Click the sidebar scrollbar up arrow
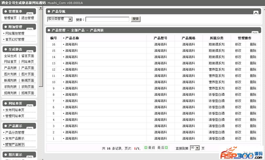Viewport: 265px width, 160px height. tap(41, 8)
